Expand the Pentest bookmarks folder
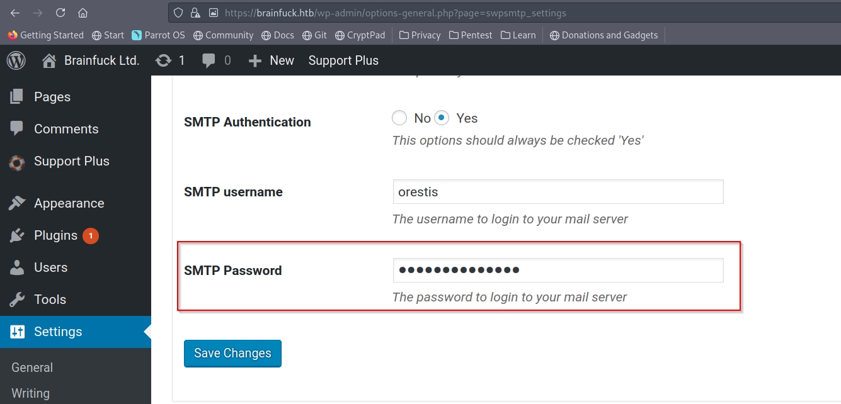This screenshot has height=404, width=841. click(x=471, y=35)
